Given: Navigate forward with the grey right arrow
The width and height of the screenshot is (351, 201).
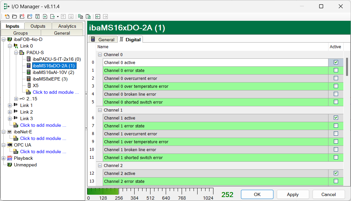Looking at the screenshot, I should point(105,17).
